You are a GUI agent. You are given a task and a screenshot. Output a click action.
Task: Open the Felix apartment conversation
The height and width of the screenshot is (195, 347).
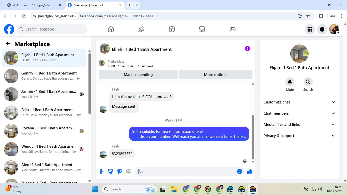tap(44, 113)
